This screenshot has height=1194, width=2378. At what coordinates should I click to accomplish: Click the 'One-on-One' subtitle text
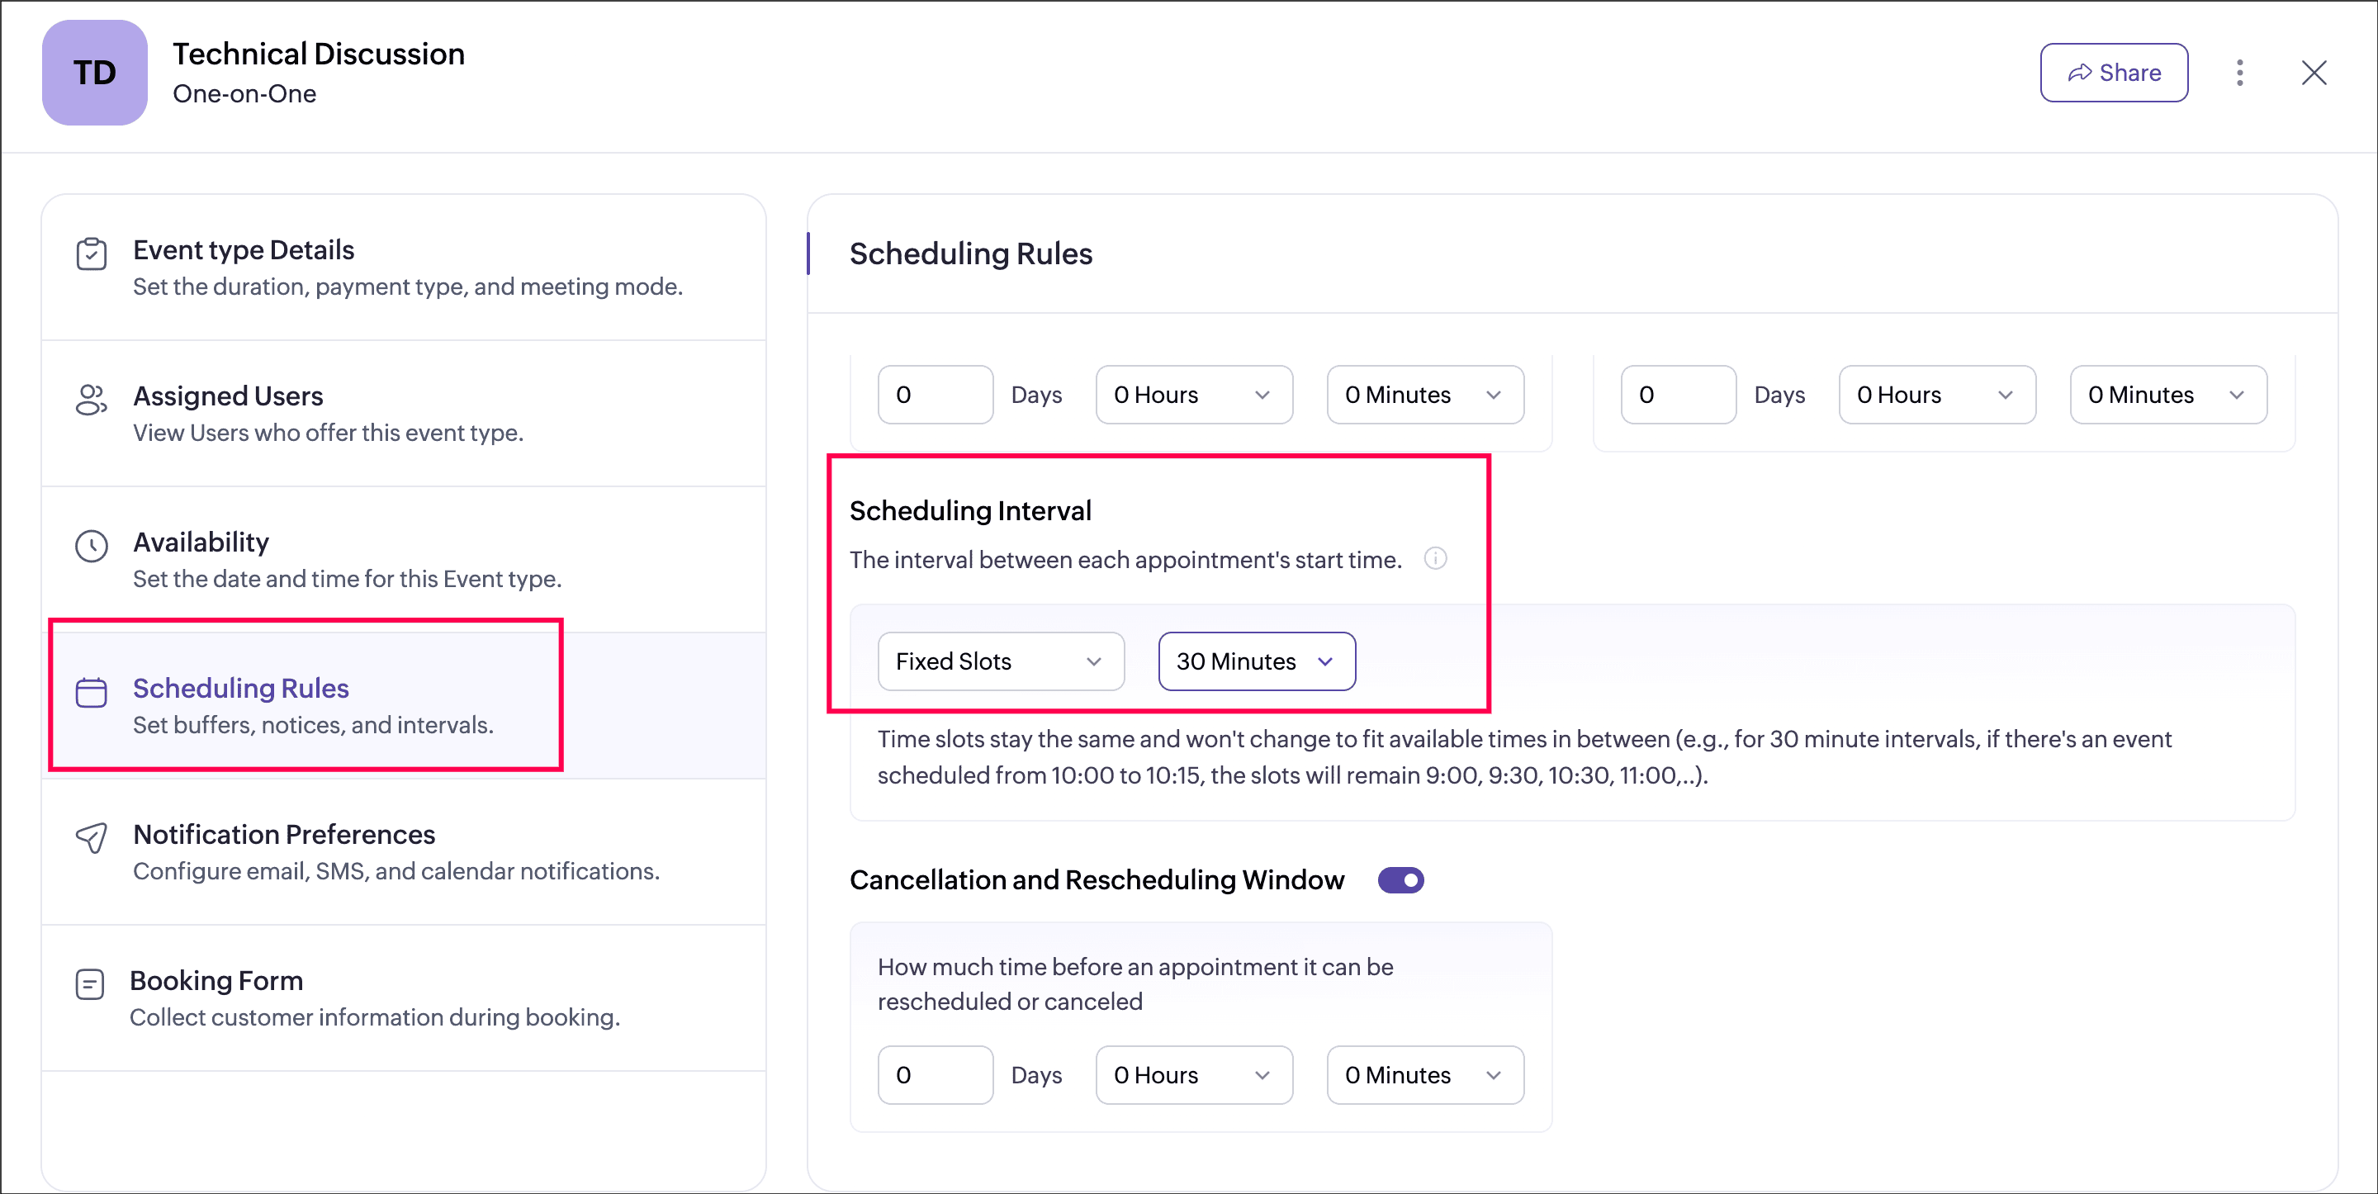click(x=244, y=93)
